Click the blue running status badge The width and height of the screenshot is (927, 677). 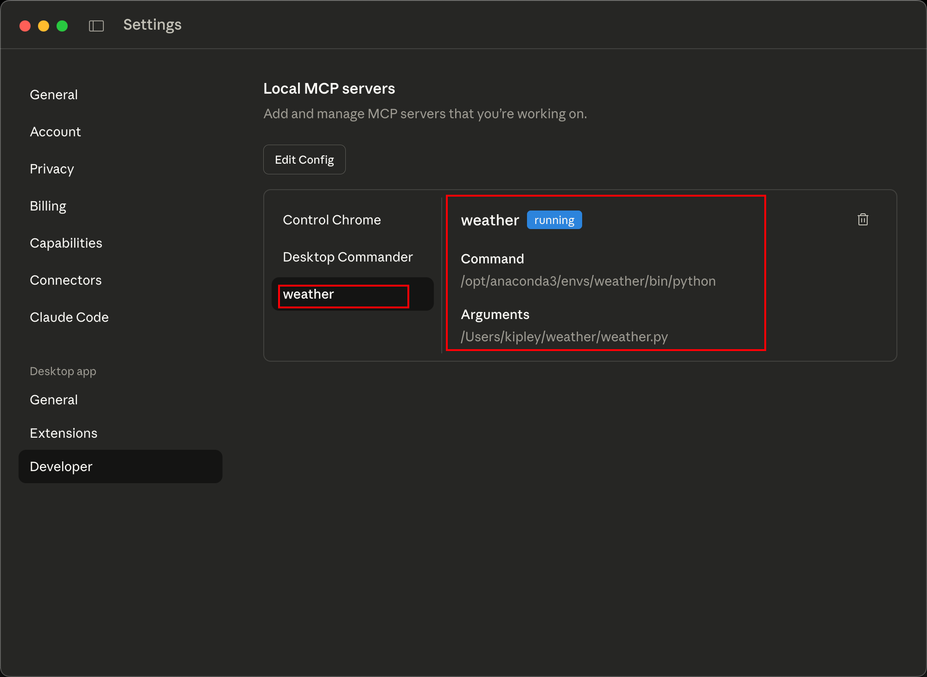(554, 220)
